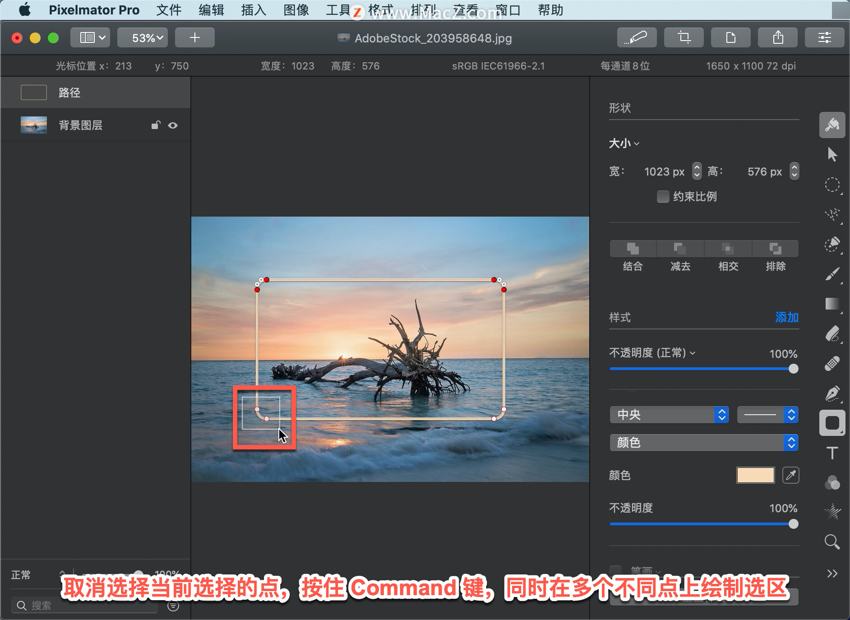Click the 背景图层 layer thumbnail
The height and width of the screenshot is (620, 850).
pyautogui.click(x=34, y=125)
